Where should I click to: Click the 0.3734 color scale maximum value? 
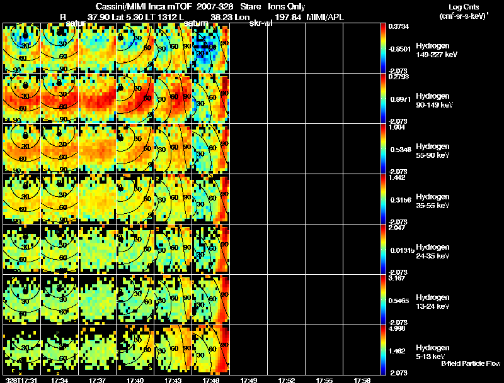(399, 26)
